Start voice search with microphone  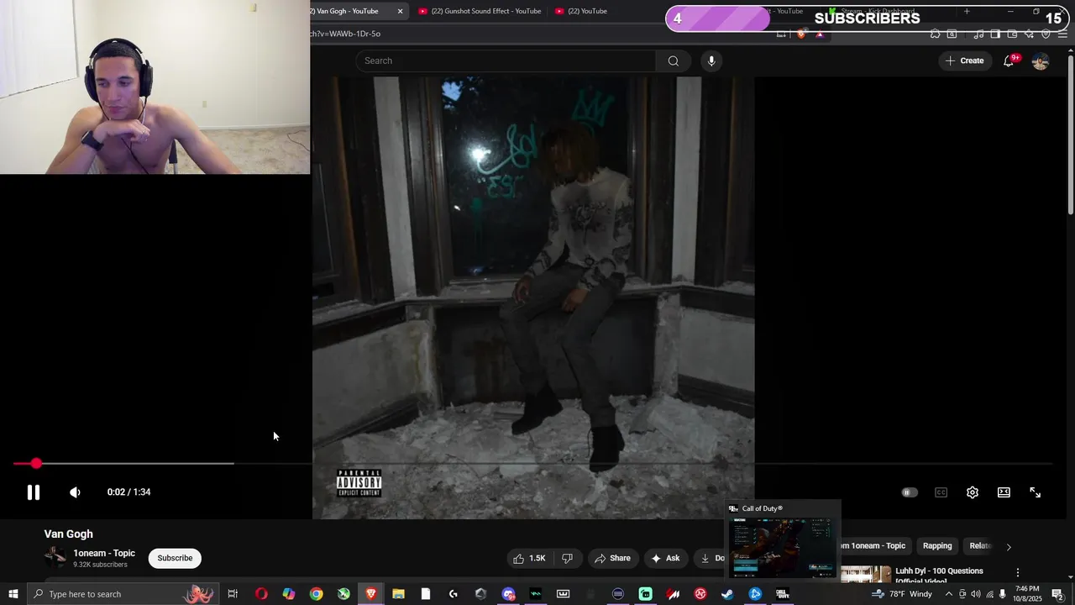click(x=711, y=60)
